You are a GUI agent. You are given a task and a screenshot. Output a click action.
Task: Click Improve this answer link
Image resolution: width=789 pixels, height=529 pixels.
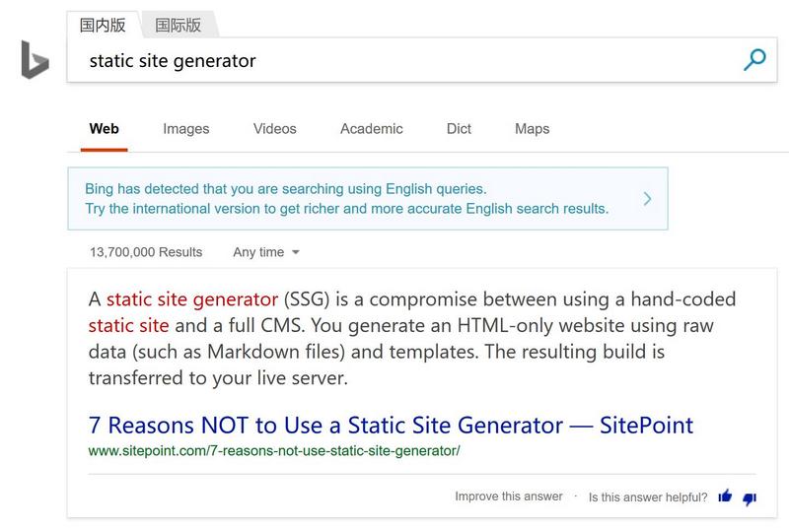click(509, 496)
